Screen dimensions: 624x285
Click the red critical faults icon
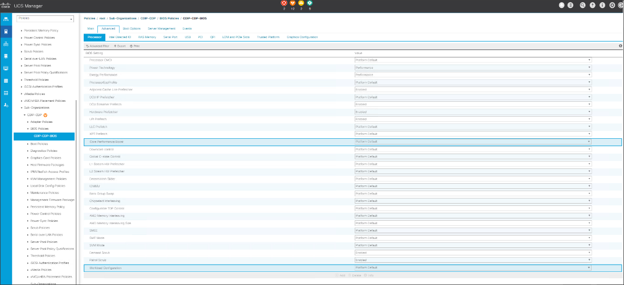pyautogui.click(x=284, y=3)
